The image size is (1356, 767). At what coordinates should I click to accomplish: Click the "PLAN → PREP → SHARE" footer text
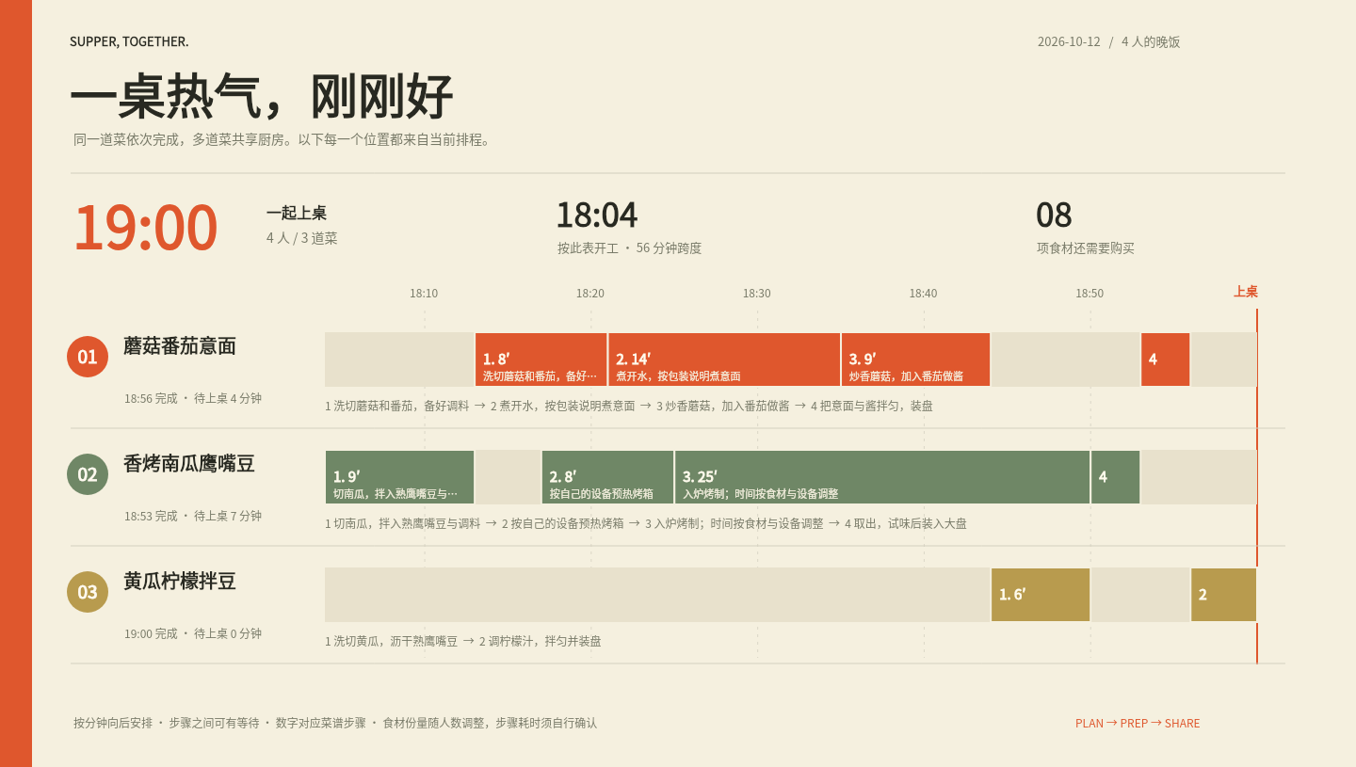click(x=1138, y=723)
